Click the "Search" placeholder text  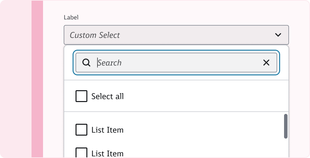[110, 63]
